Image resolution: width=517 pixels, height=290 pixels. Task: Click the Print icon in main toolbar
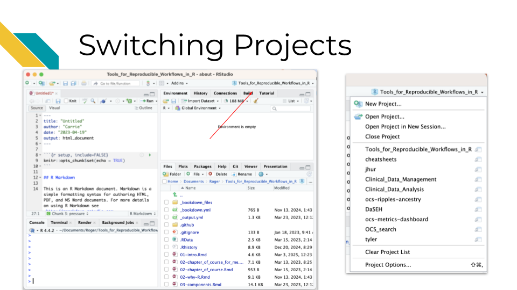point(84,84)
